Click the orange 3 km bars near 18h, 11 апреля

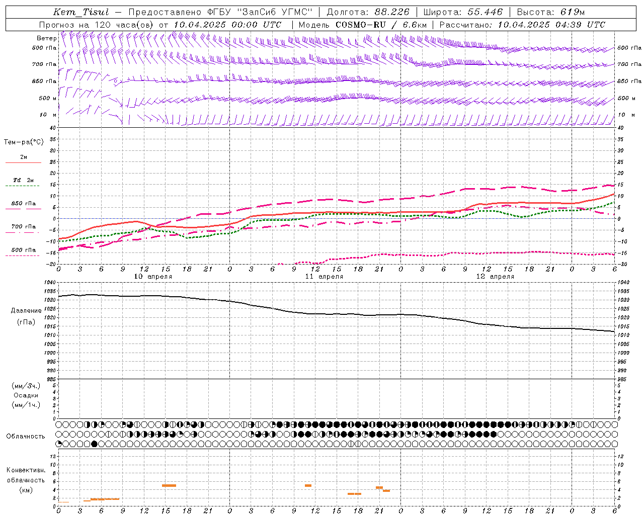coord(354,493)
